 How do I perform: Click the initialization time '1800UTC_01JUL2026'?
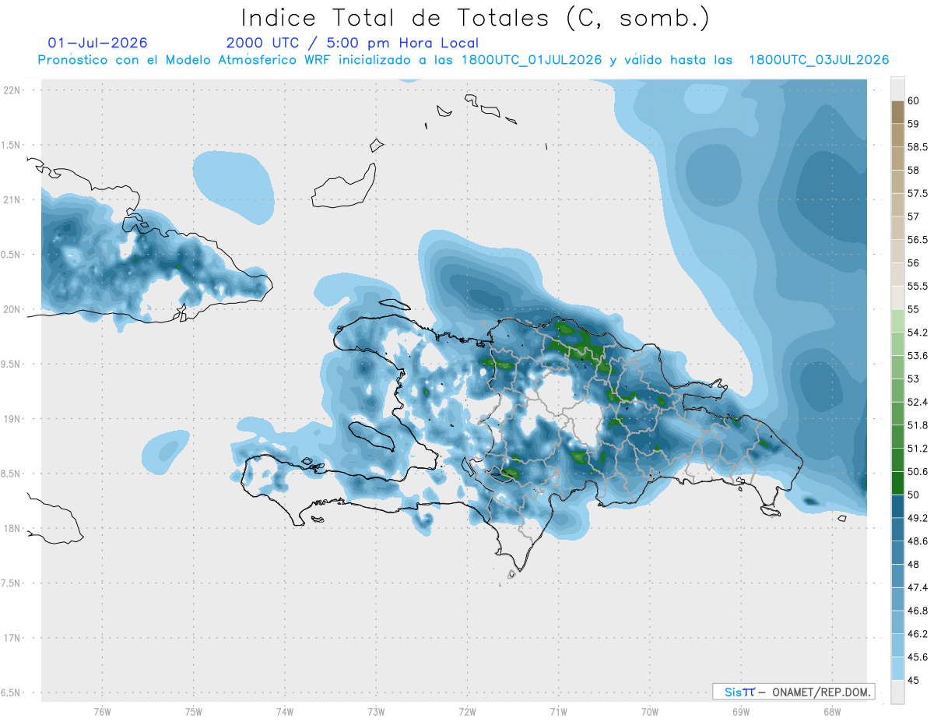[x=532, y=60]
